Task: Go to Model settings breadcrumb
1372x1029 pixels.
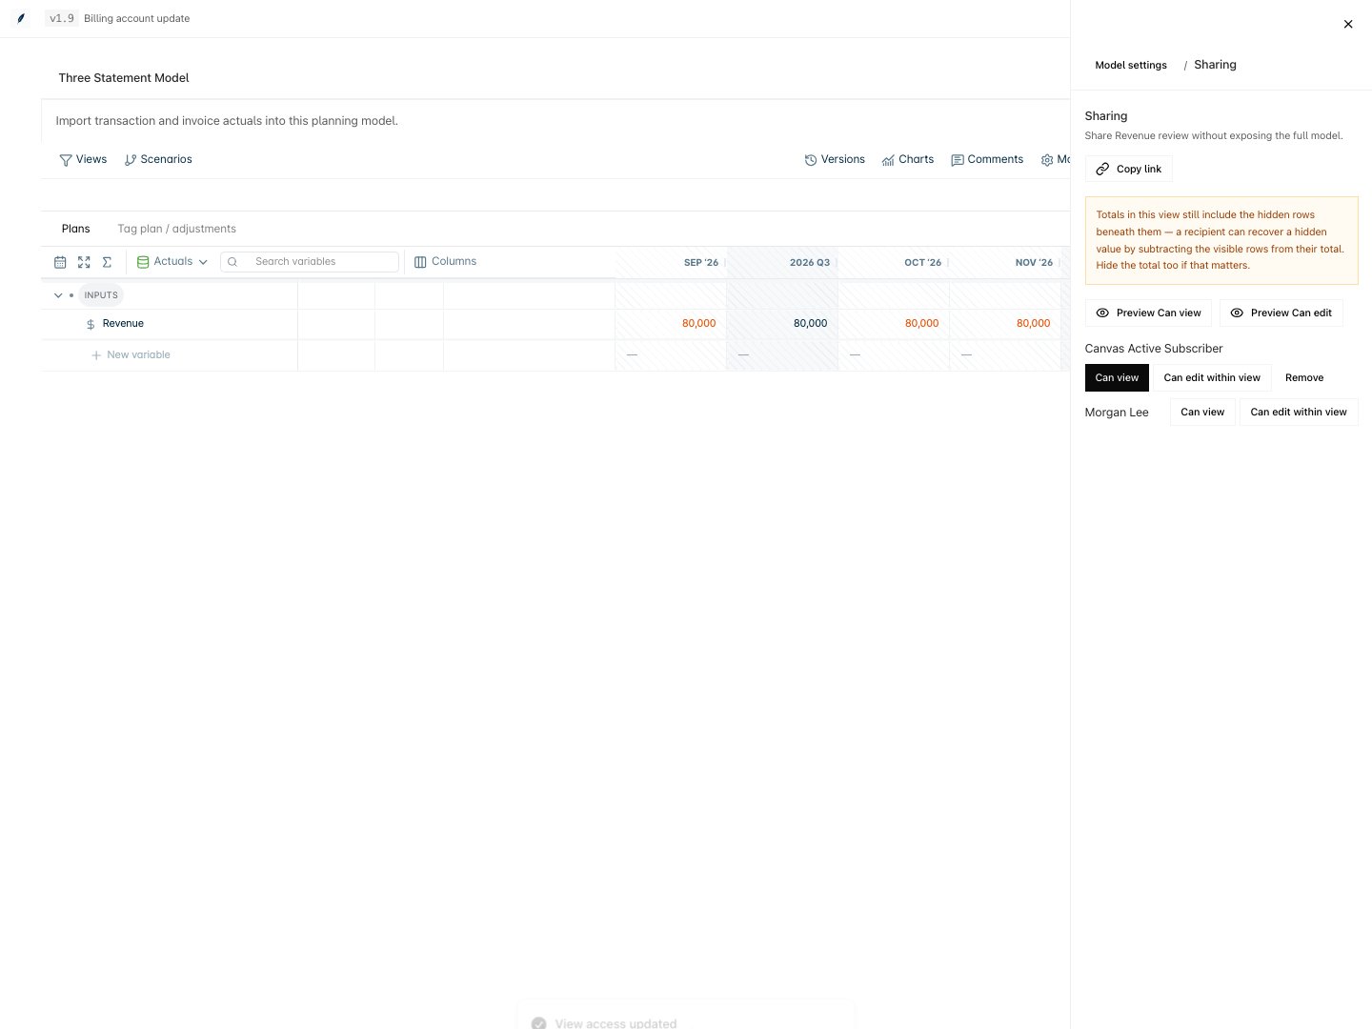Action: (1131, 65)
